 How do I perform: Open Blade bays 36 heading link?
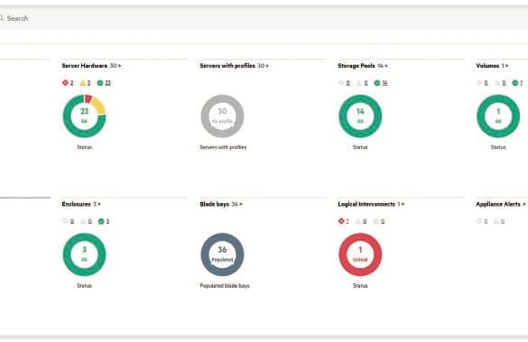221,204
